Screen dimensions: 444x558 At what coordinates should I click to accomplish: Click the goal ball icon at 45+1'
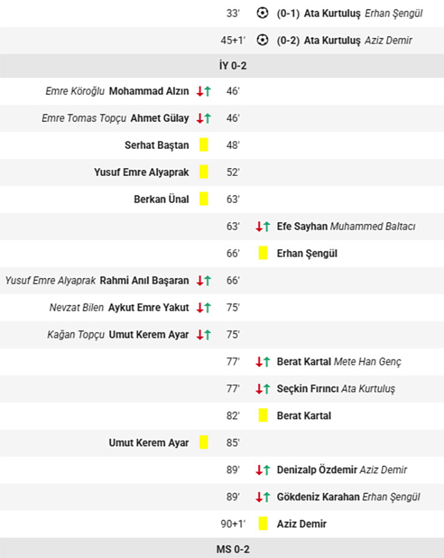pyautogui.click(x=262, y=40)
